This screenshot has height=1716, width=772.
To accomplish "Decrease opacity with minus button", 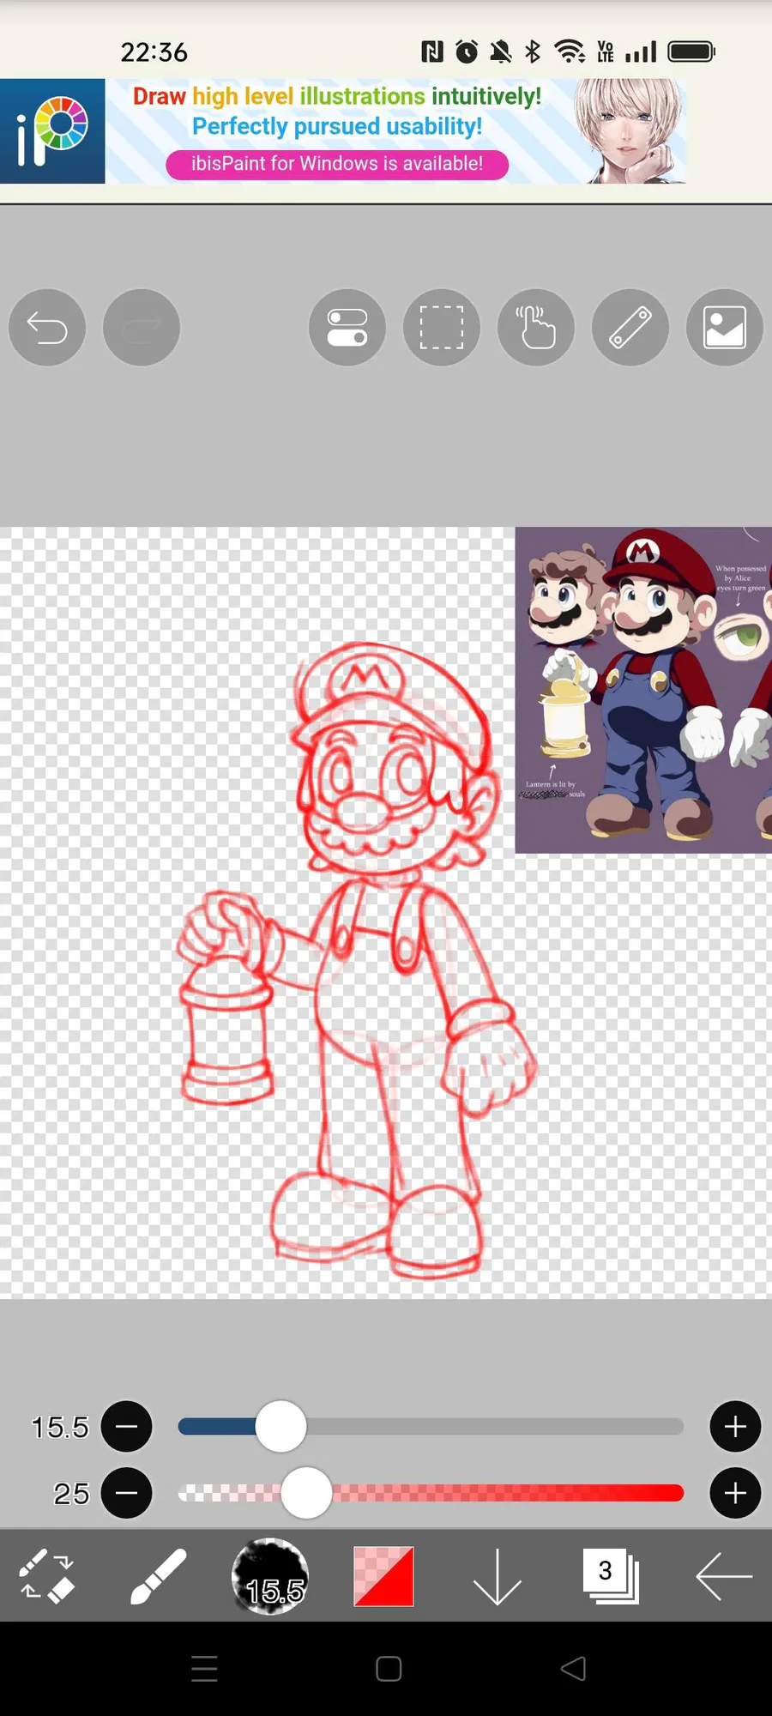I will coord(127,1493).
